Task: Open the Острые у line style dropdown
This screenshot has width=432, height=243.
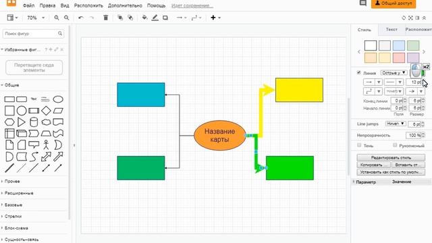Action: pos(394,73)
